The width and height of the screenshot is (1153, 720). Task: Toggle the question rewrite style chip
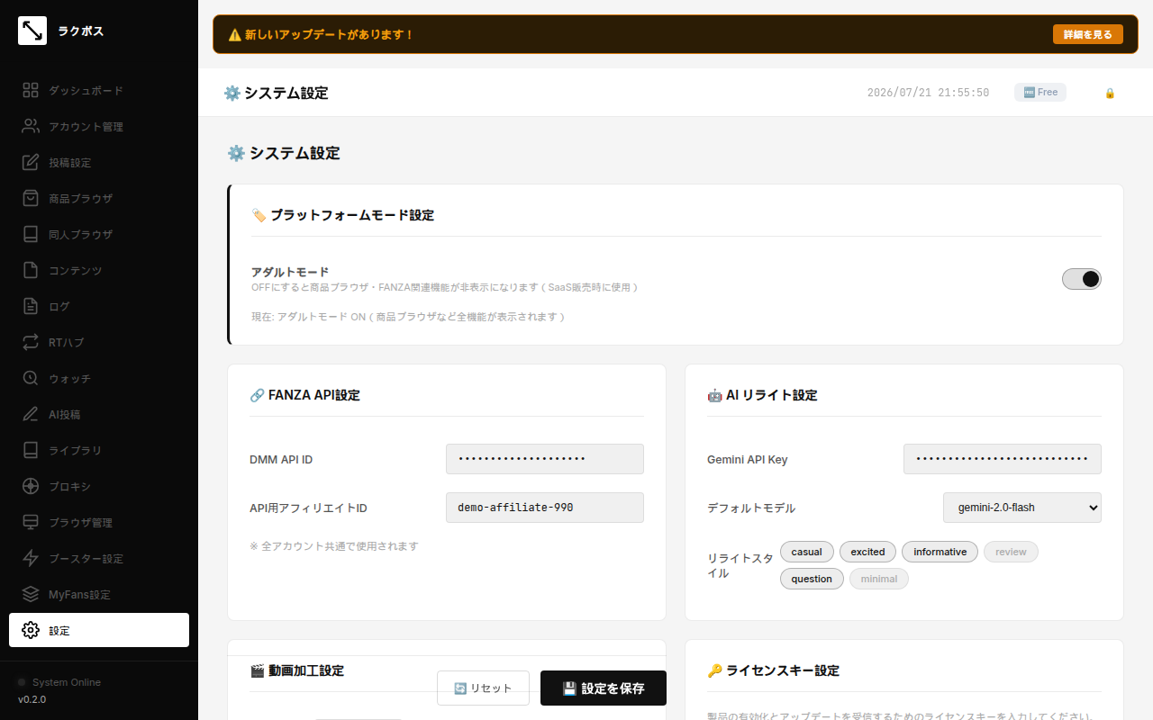click(812, 579)
